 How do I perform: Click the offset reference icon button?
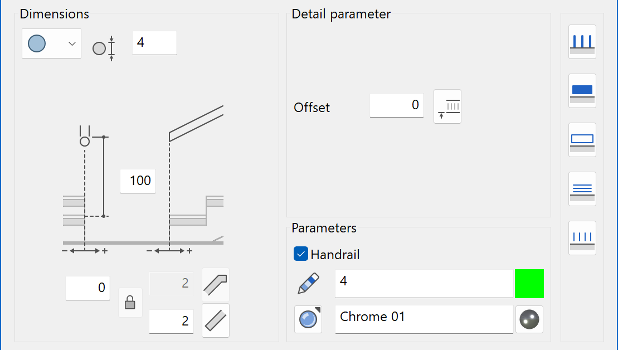pos(447,106)
